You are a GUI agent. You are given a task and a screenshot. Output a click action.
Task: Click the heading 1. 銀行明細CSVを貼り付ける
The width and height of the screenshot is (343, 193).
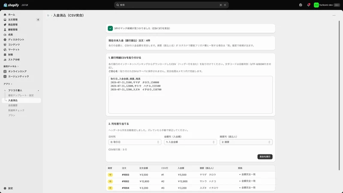click(125, 58)
